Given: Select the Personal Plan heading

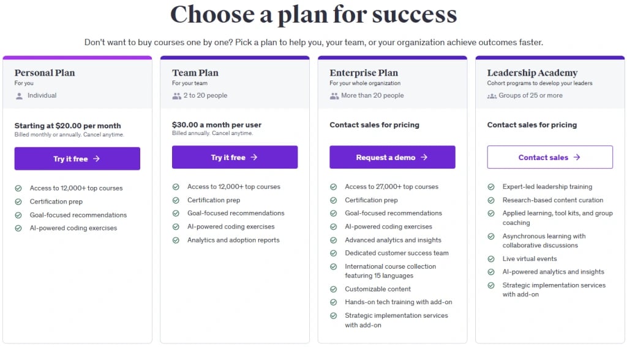Looking at the screenshot, I should (45, 73).
